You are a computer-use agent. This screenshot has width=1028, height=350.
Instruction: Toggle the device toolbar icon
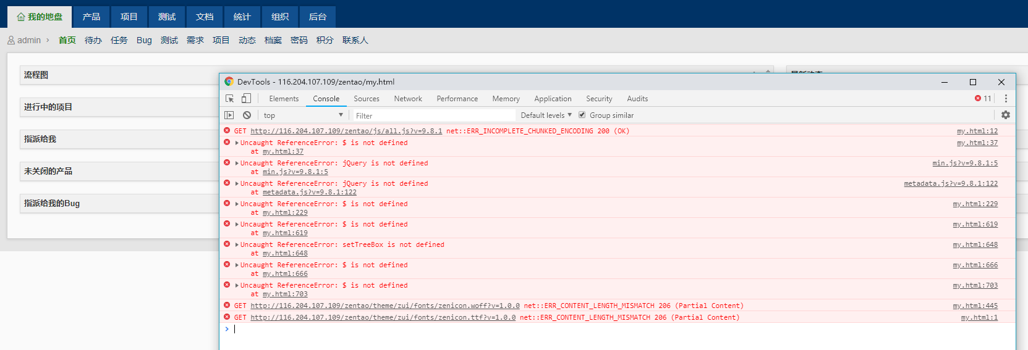[x=246, y=99]
